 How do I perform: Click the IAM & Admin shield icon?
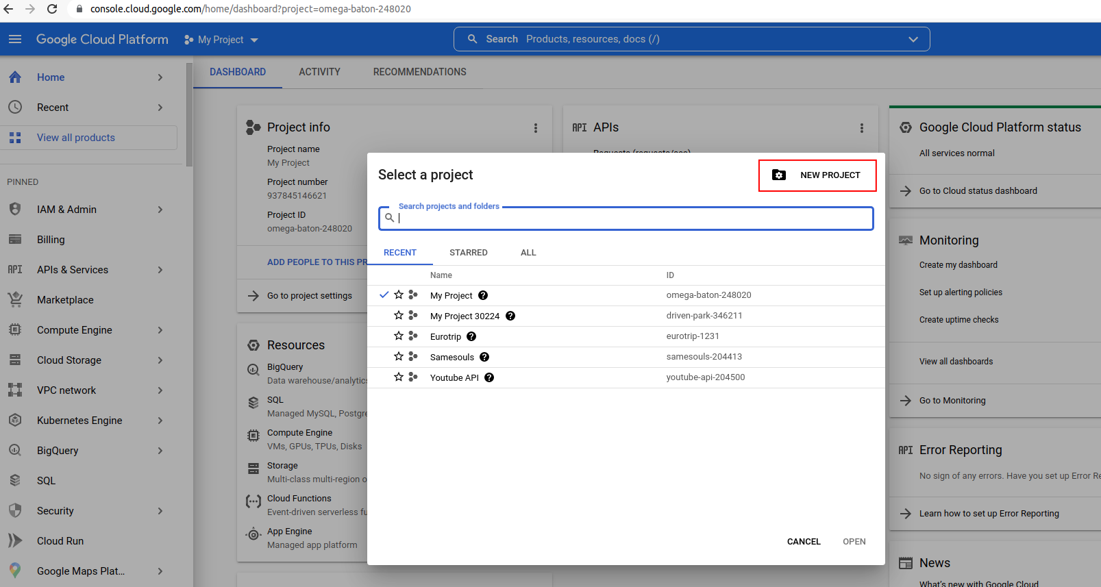coord(15,210)
